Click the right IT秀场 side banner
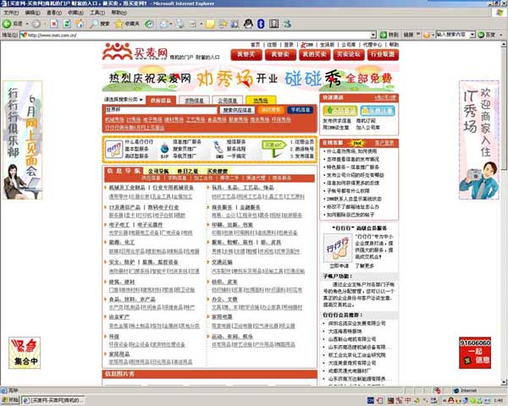 coord(479,140)
